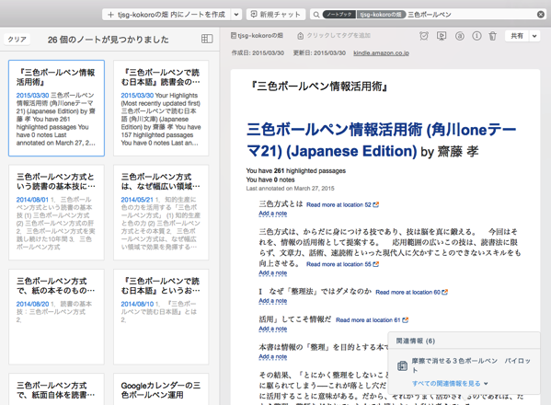Select note card 三色ボールペン方式で、紙の本そのもの…
The width and height of the screenshot is (551, 405).
click(x=57, y=317)
